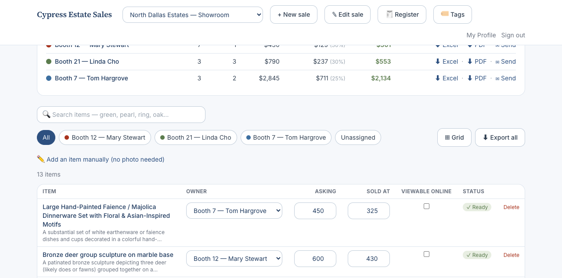
Task: Toggle viewable online for Majolica Dinnerware Set
Action: (x=426, y=206)
